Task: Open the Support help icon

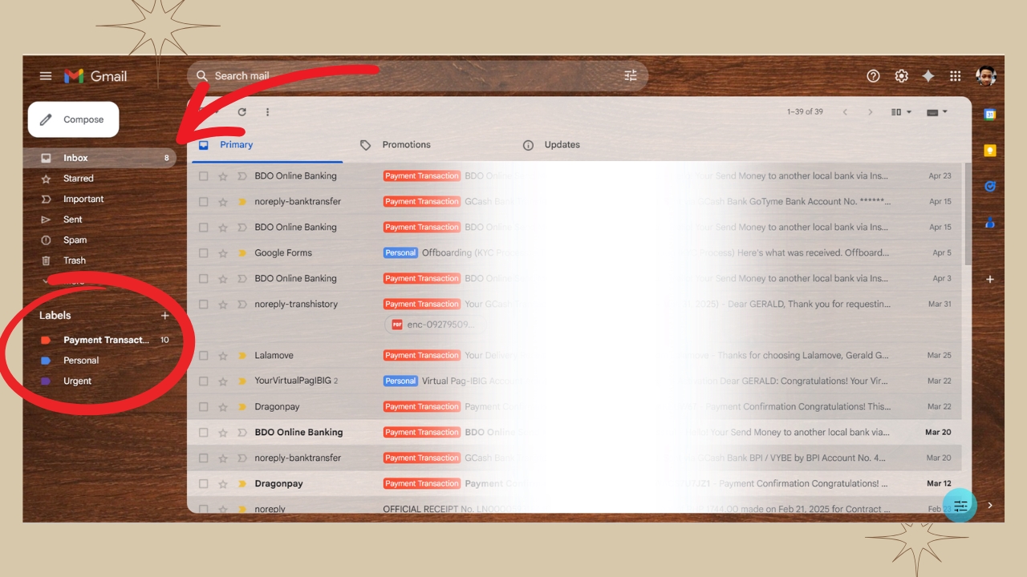Action: [873, 76]
